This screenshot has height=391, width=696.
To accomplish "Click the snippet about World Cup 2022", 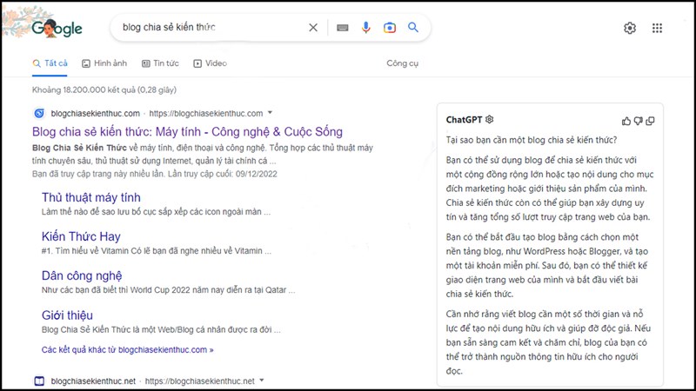I will pyautogui.click(x=168, y=290).
